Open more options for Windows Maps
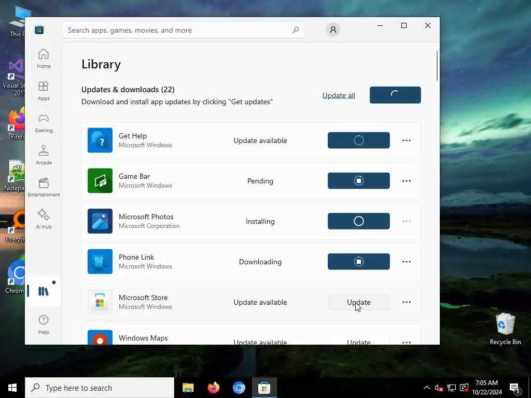This screenshot has width=531, height=398. [407, 342]
